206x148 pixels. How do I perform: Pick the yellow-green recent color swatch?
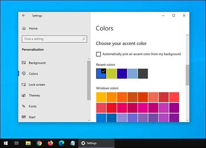tap(112, 74)
